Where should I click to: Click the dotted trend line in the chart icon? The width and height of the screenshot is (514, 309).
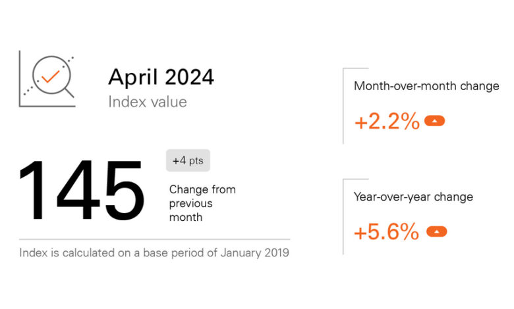coord(29,91)
